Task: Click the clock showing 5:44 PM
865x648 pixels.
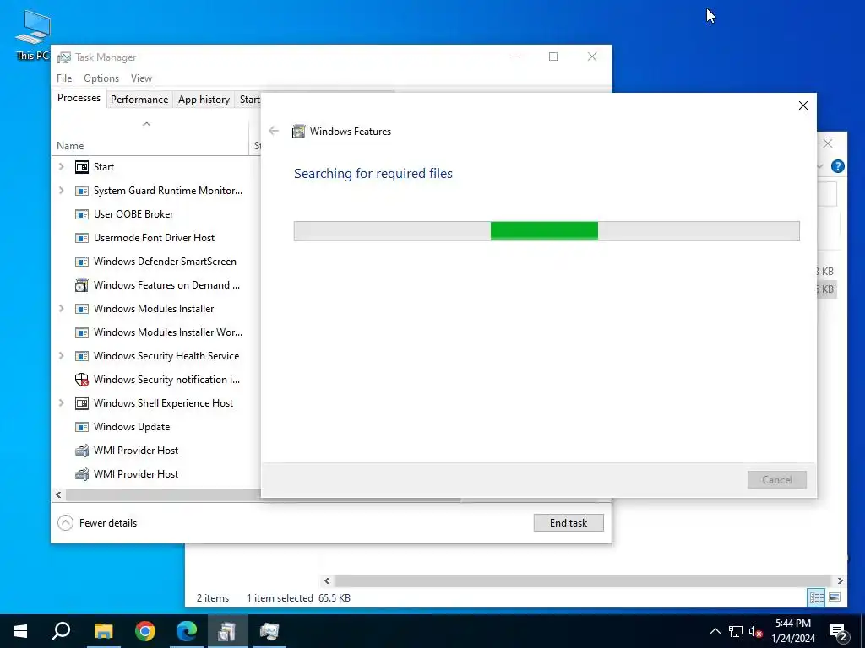Action: 793,624
